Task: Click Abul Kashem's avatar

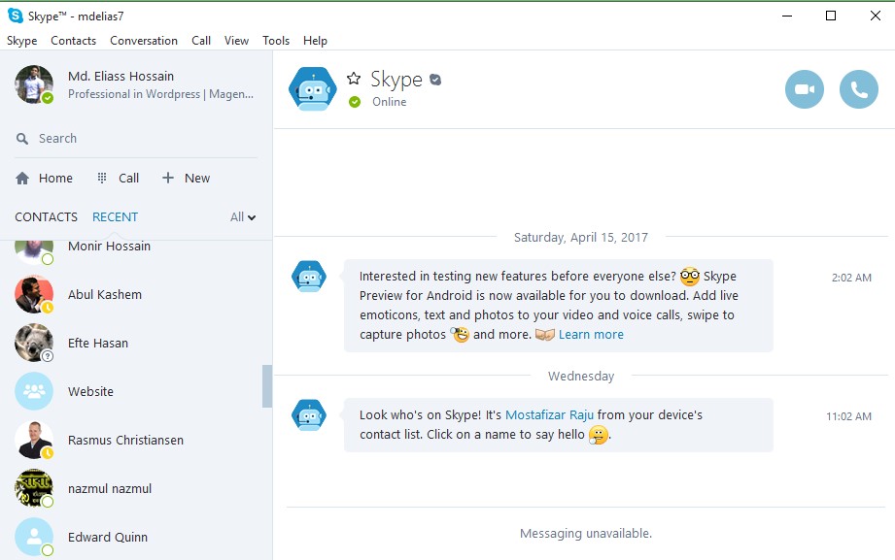Action: (34, 294)
